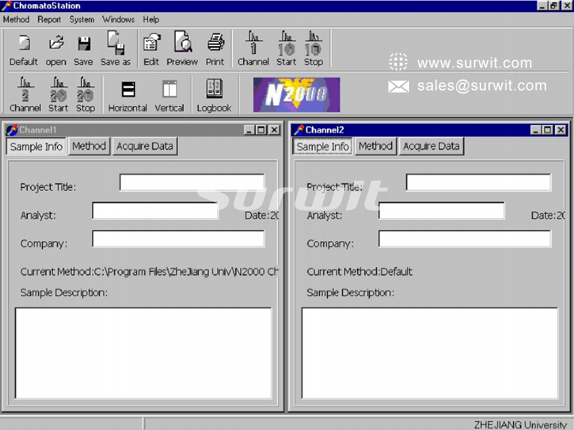
Task: Start channel 2 acquisition
Action: [x=58, y=95]
